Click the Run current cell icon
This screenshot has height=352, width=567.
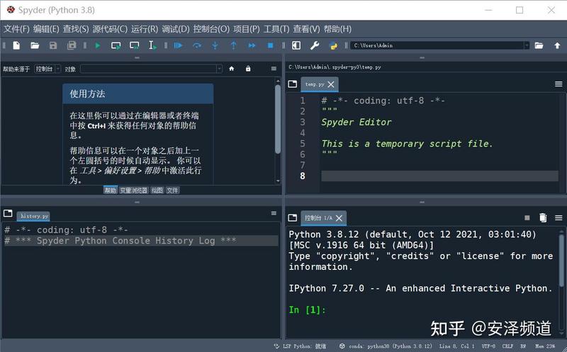[x=116, y=45]
